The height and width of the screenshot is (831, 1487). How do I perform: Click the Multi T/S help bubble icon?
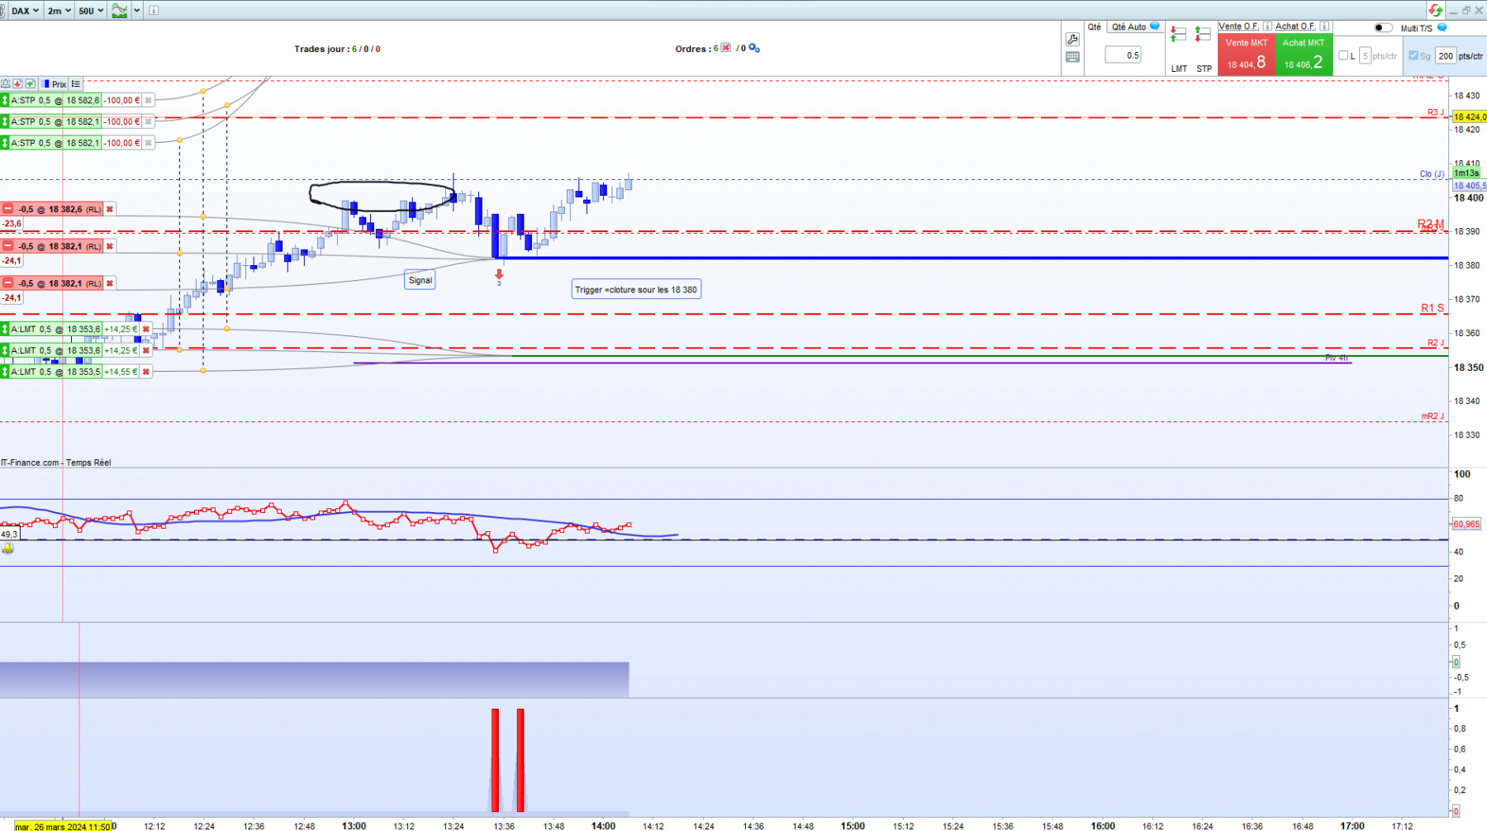1442,27
